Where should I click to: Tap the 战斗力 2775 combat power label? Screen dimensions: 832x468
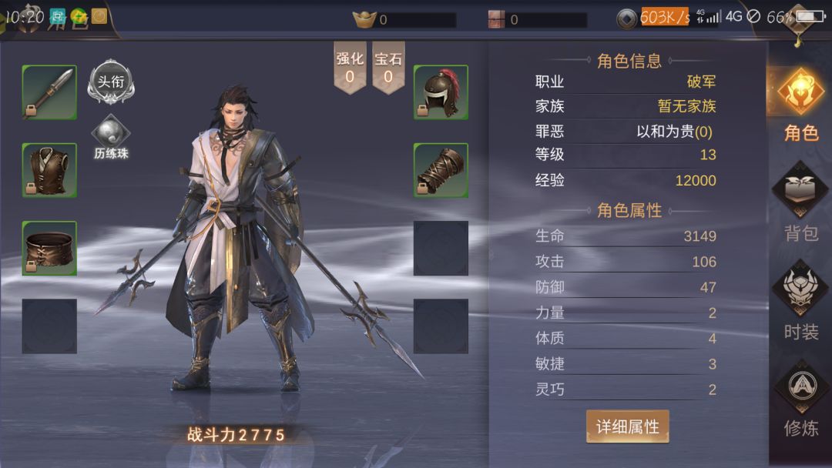[237, 435]
